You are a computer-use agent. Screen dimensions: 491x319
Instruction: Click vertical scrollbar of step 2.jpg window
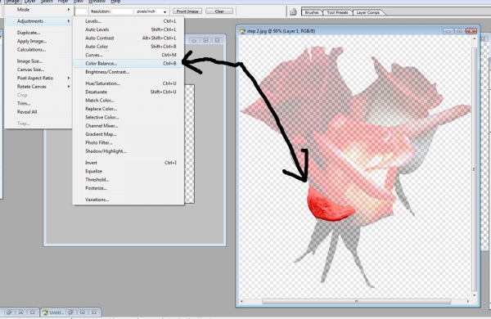coord(474,168)
